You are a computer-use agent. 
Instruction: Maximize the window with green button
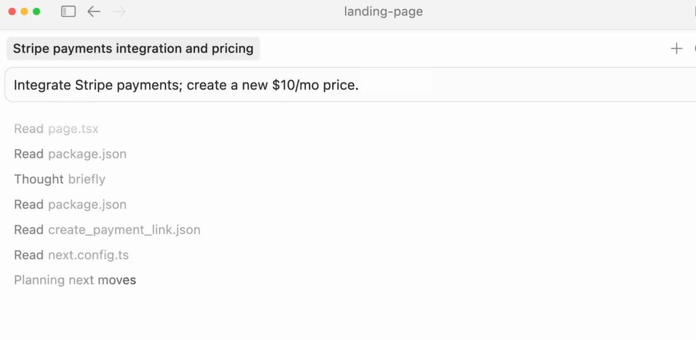pyautogui.click(x=36, y=12)
